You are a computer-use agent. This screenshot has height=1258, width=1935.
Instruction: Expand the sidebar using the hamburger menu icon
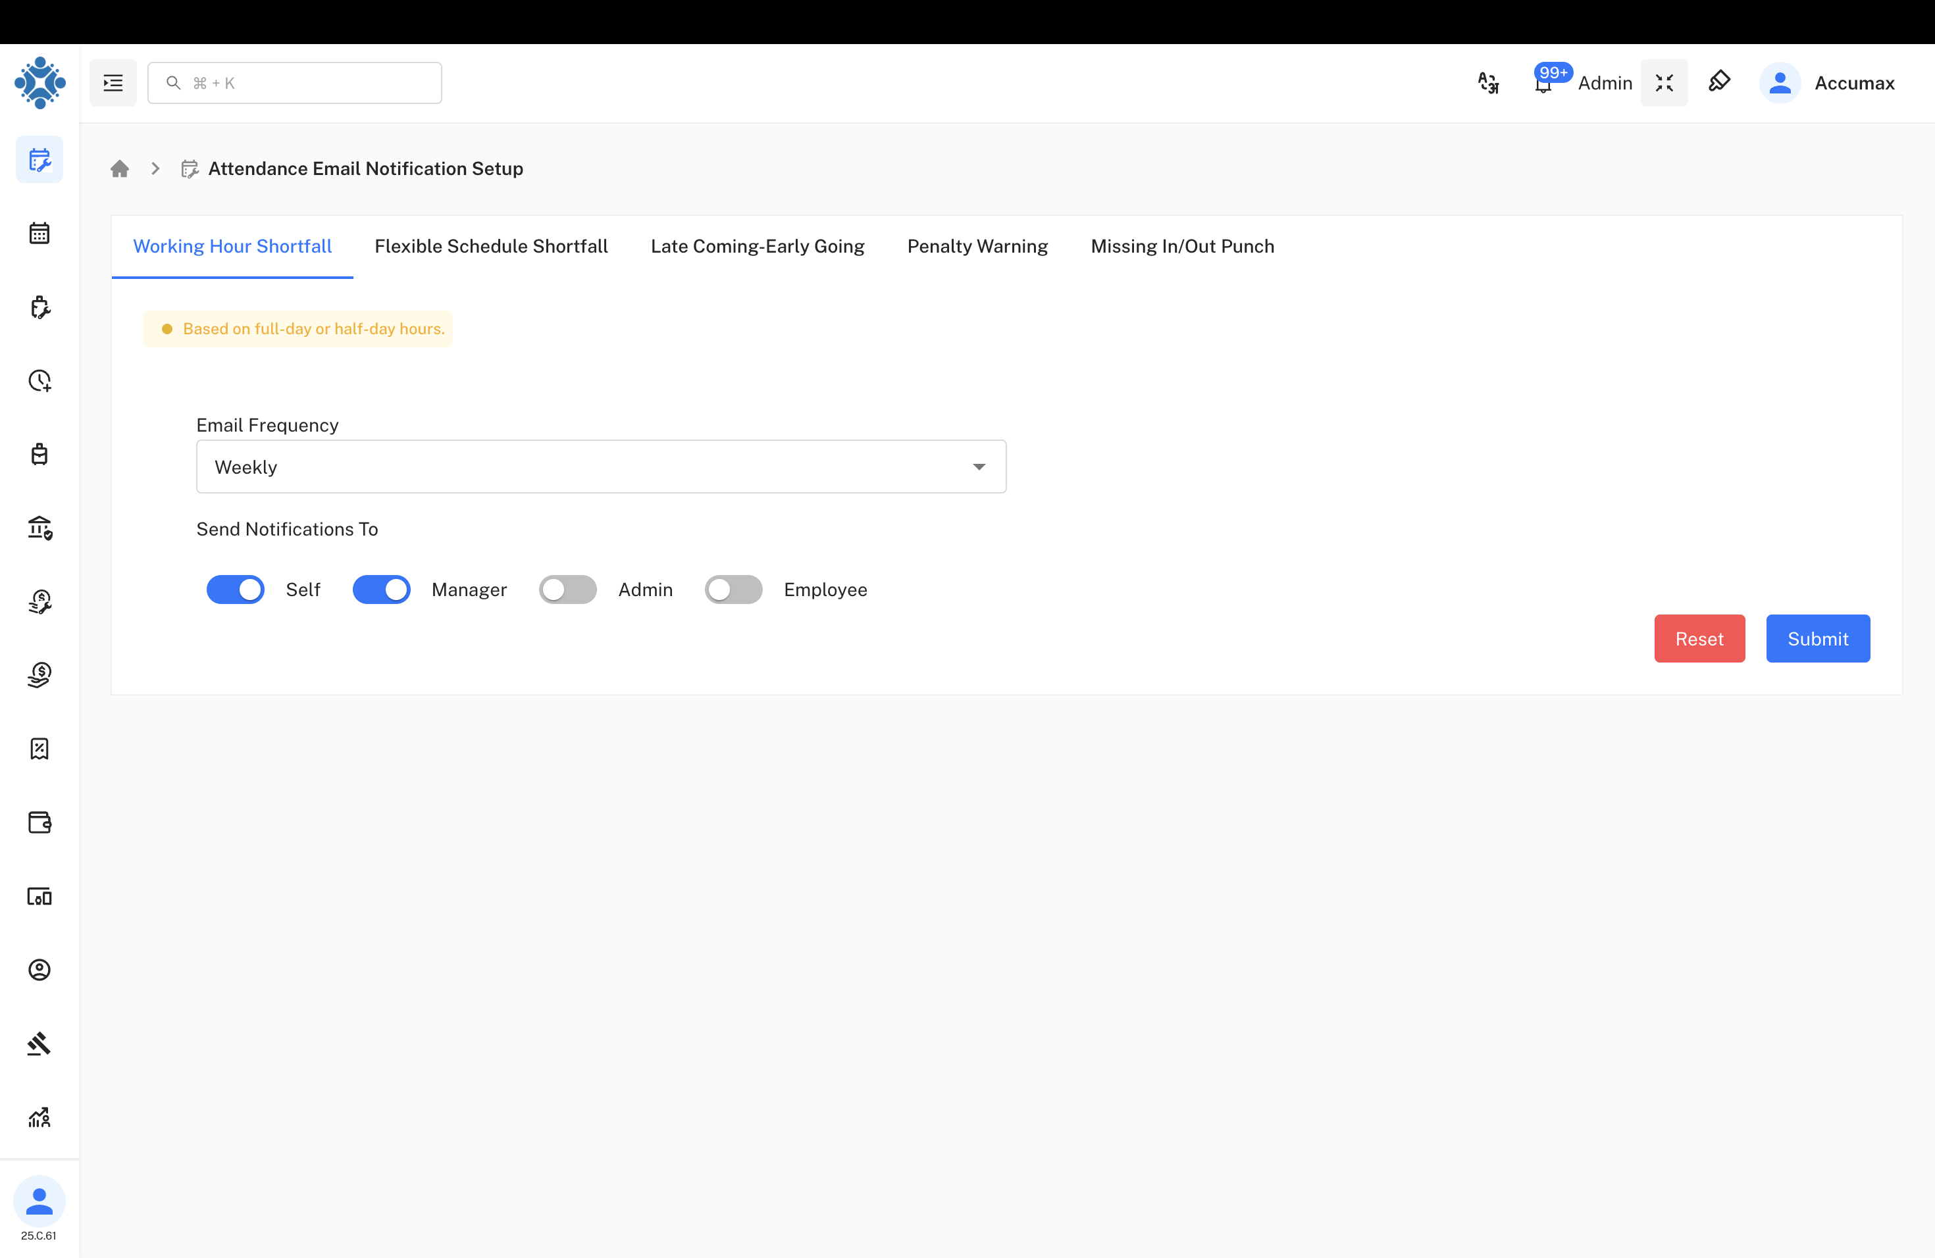tap(113, 82)
